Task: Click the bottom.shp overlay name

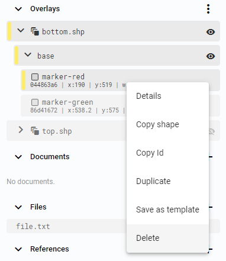Action: coord(63,32)
